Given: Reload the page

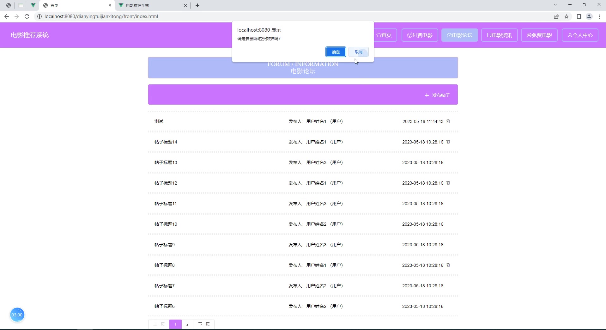Looking at the screenshot, I should tap(27, 16).
